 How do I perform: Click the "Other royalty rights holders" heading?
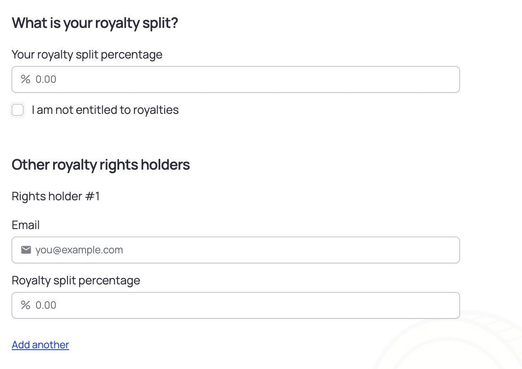click(101, 165)
